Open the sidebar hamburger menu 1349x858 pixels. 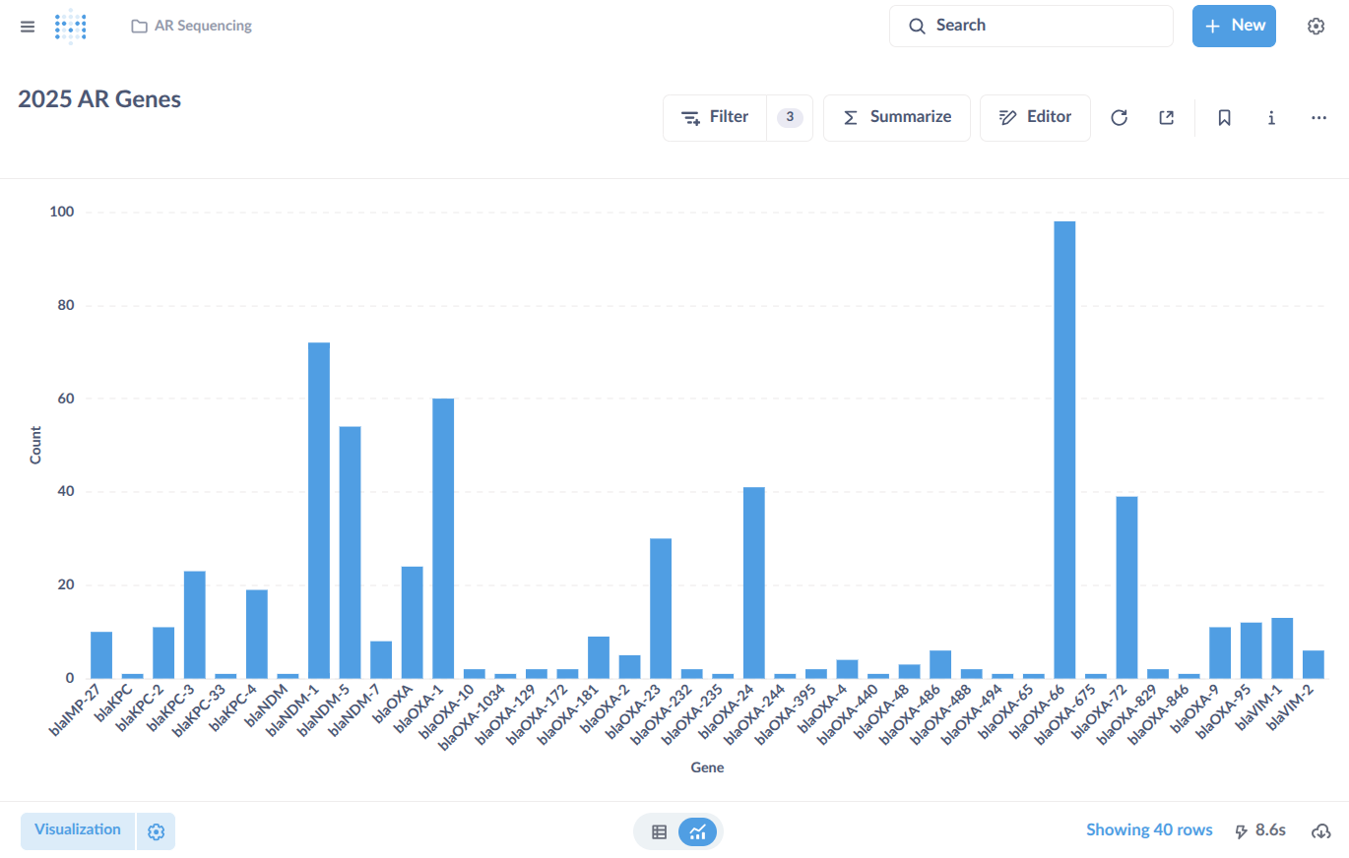pos(28,27)
